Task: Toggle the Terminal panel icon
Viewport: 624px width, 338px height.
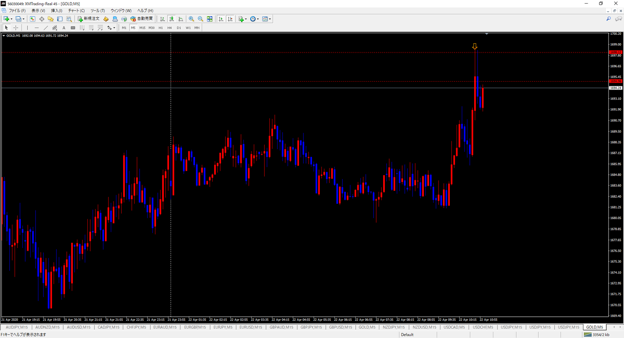Action: coord(59,19)
